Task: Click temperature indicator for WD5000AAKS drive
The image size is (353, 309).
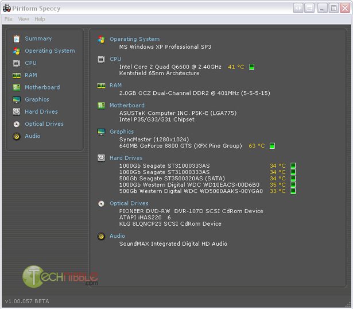Action: pos(293,191)
